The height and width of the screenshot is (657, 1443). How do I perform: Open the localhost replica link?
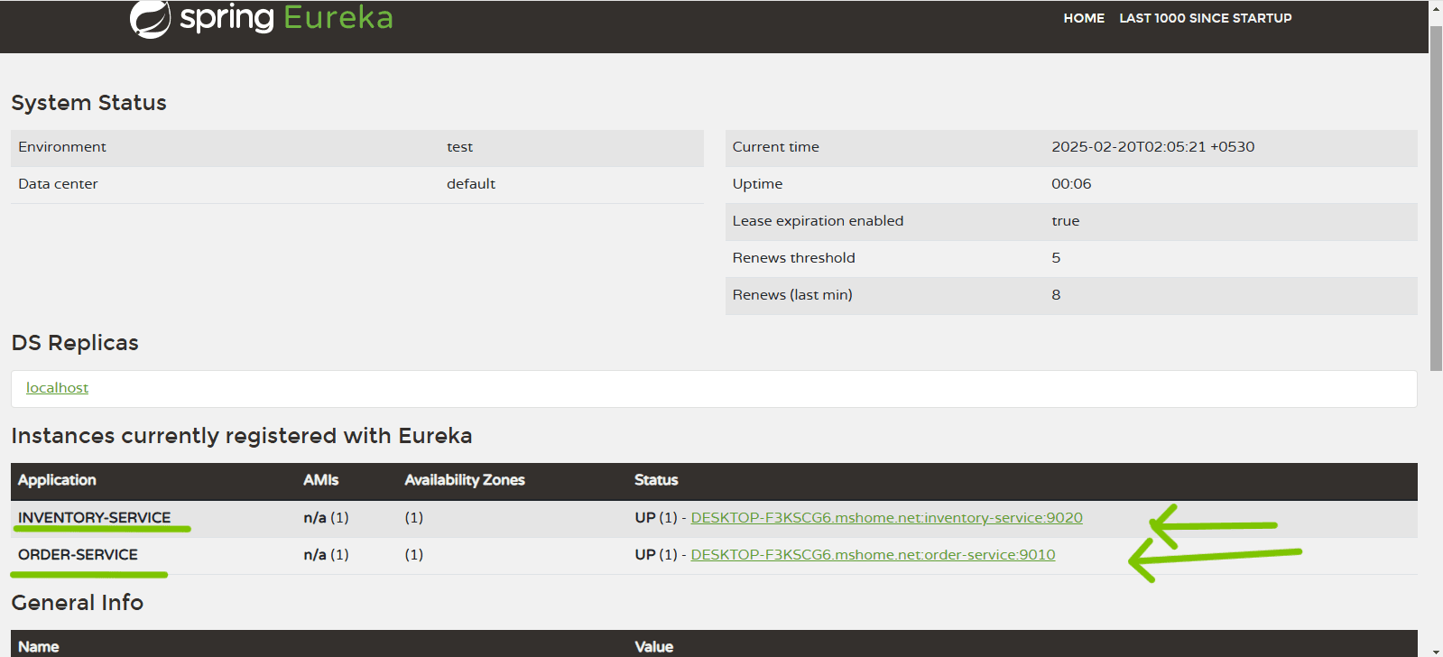coord(57,388)
